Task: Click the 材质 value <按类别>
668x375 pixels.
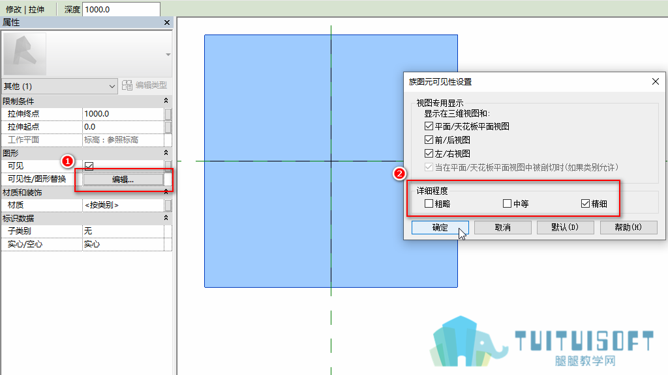Action: [123, 205]
